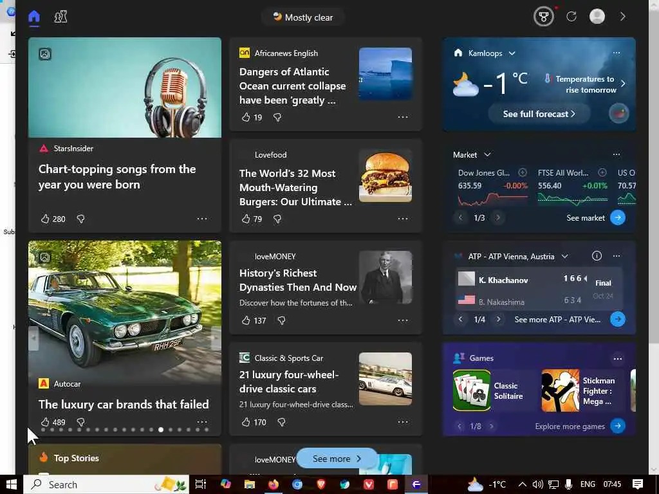Go to previous slide on Autocar gallery
Screen dimensions: 659x494
[33, 337]
